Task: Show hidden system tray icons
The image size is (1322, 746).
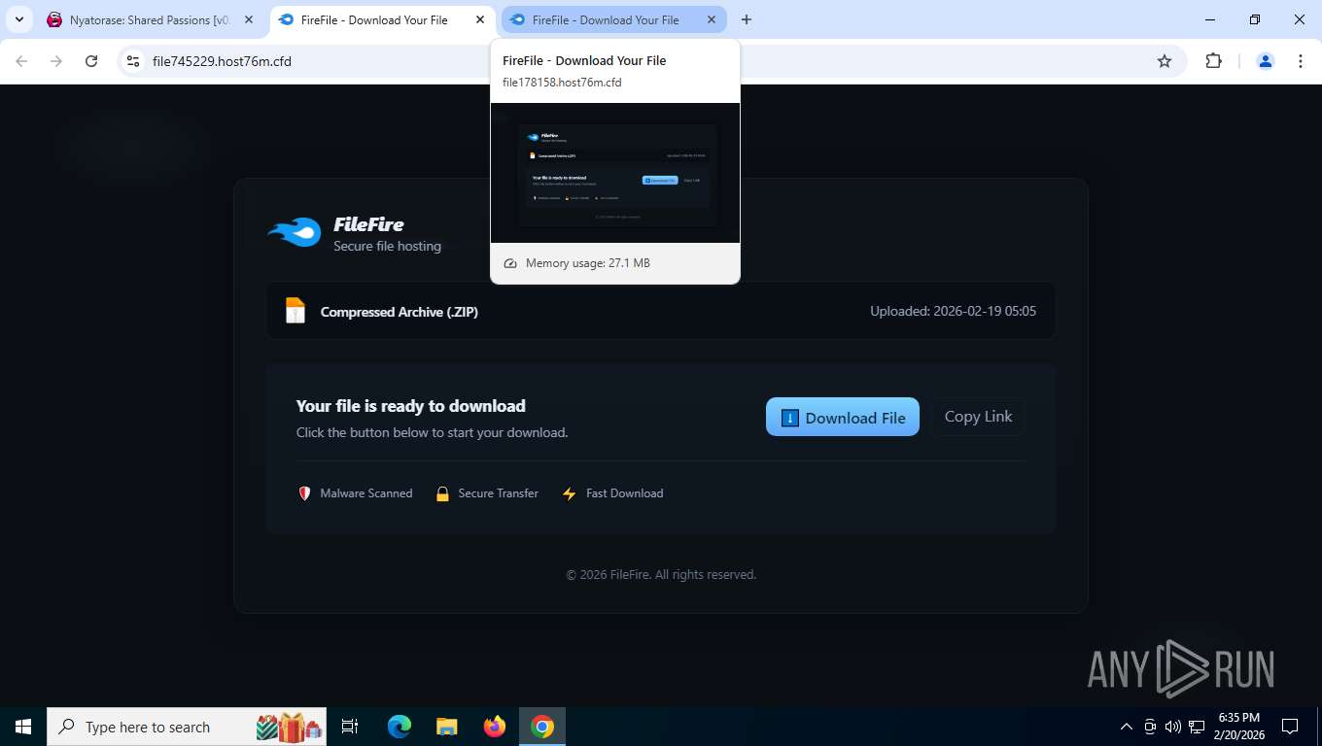Action: (1127, 727)
